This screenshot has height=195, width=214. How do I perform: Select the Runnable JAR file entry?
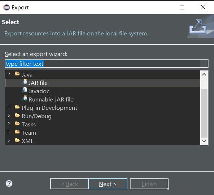click(x=51, y=99)
